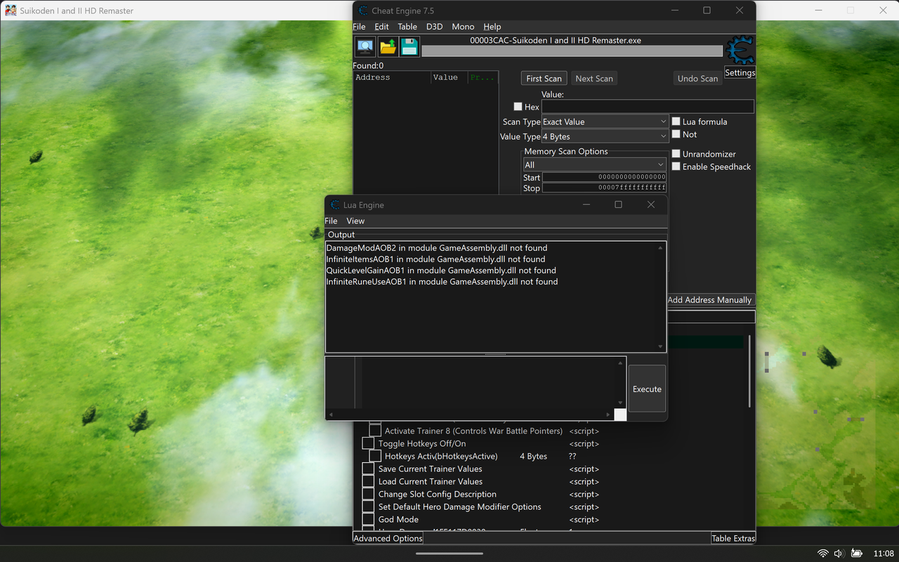Check Set Default Hero Damage Modifier Options
The width and height of the screenshot is (899, 562).
[368, 507]
